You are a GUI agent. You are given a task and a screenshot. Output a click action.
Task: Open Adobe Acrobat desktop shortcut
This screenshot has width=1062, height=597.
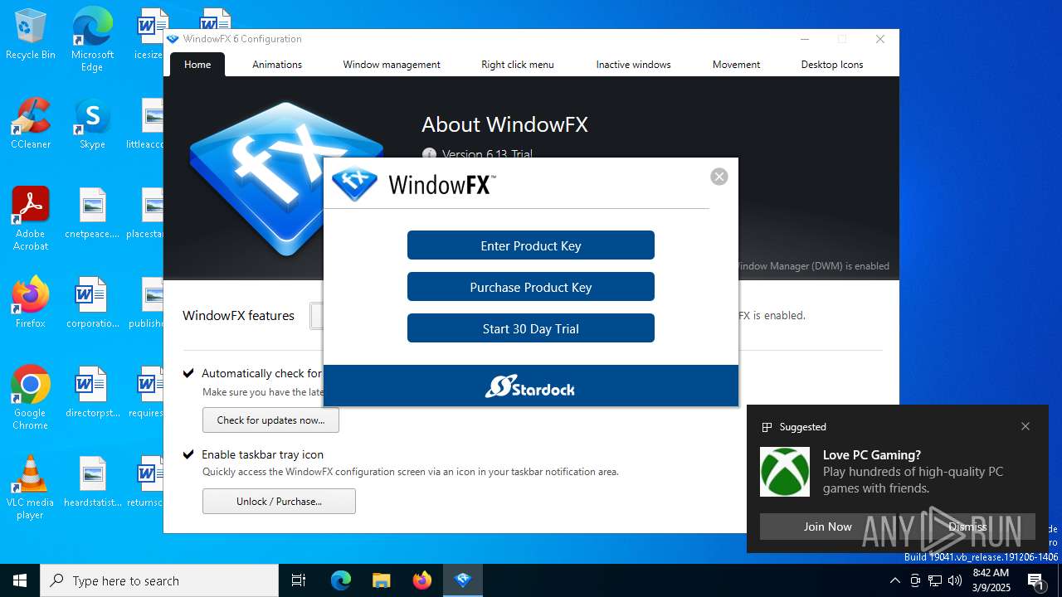(31, 219)
